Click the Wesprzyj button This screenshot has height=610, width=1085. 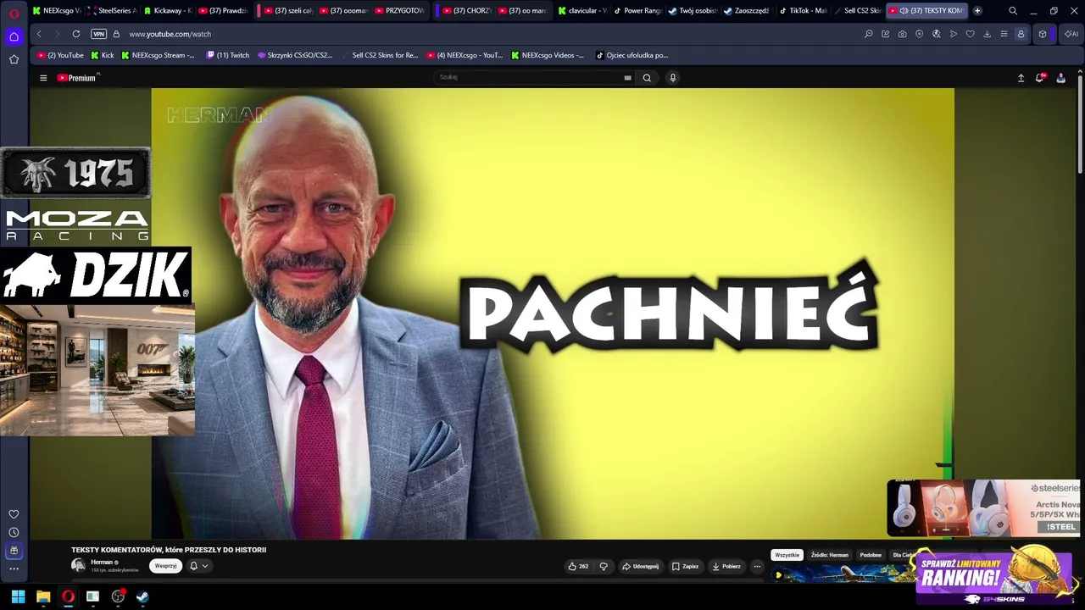click(x=165, y=566)
